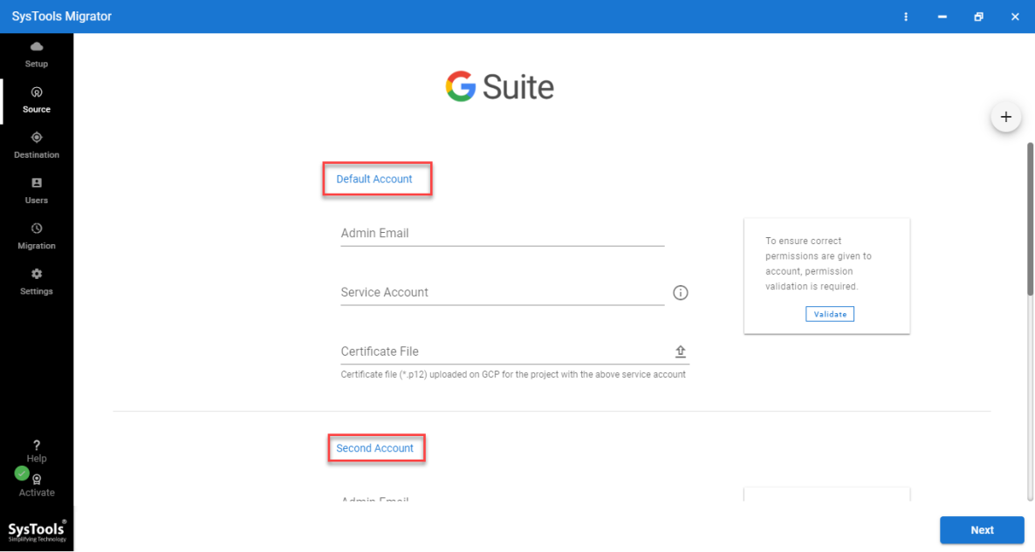Open the Migration clock icon

coord(37,228)
